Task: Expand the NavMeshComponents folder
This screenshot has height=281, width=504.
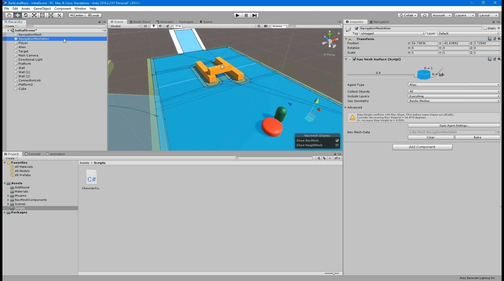Action: click(x=8, y=200)
